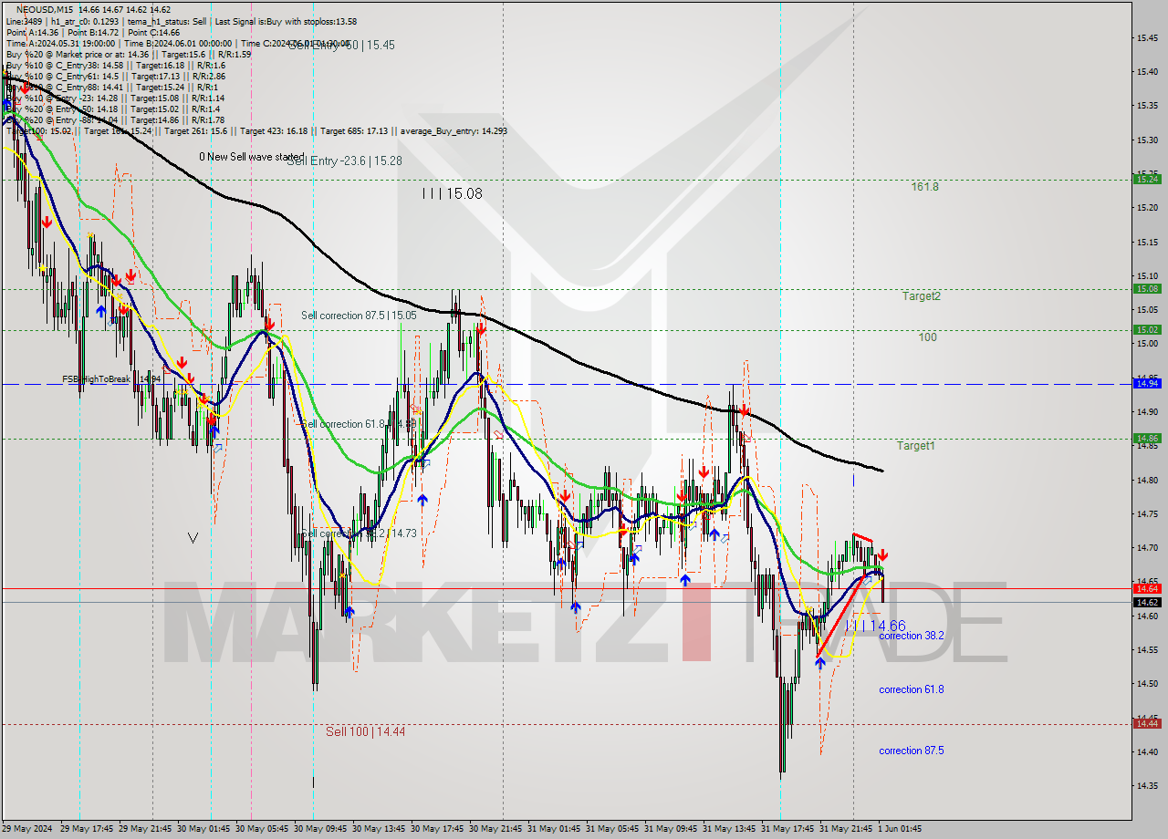This screenshot has height=839, width=1168.
Task: Click the 'Sell Entry -50 | 15.45' label
Action: click(341, 45)
